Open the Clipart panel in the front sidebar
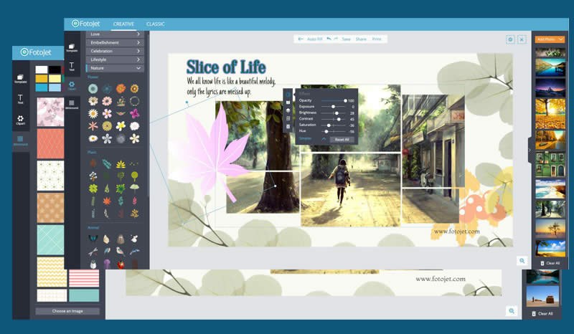The height and width of the screenshot is (334, 574). coord(72,85)
